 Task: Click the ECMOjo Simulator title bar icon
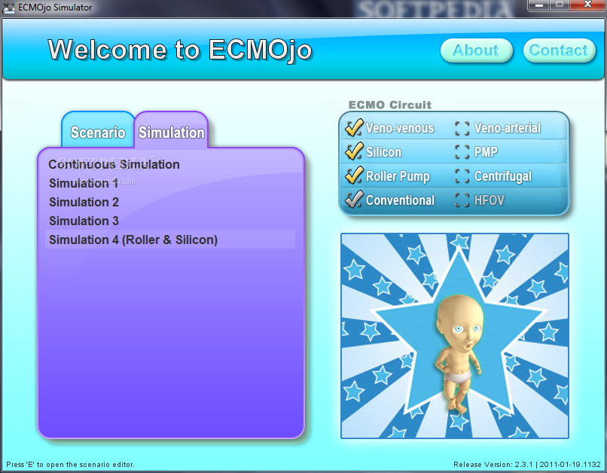[8, 8]
